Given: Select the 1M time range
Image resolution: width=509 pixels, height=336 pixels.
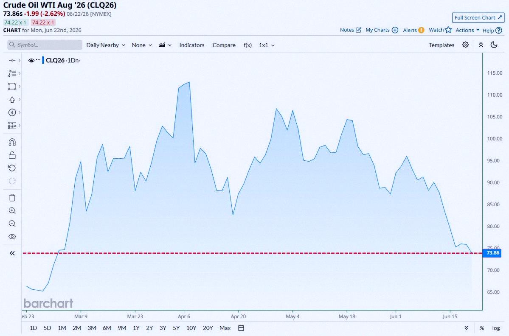Looking at the screenshot, I should click(62, 328).
